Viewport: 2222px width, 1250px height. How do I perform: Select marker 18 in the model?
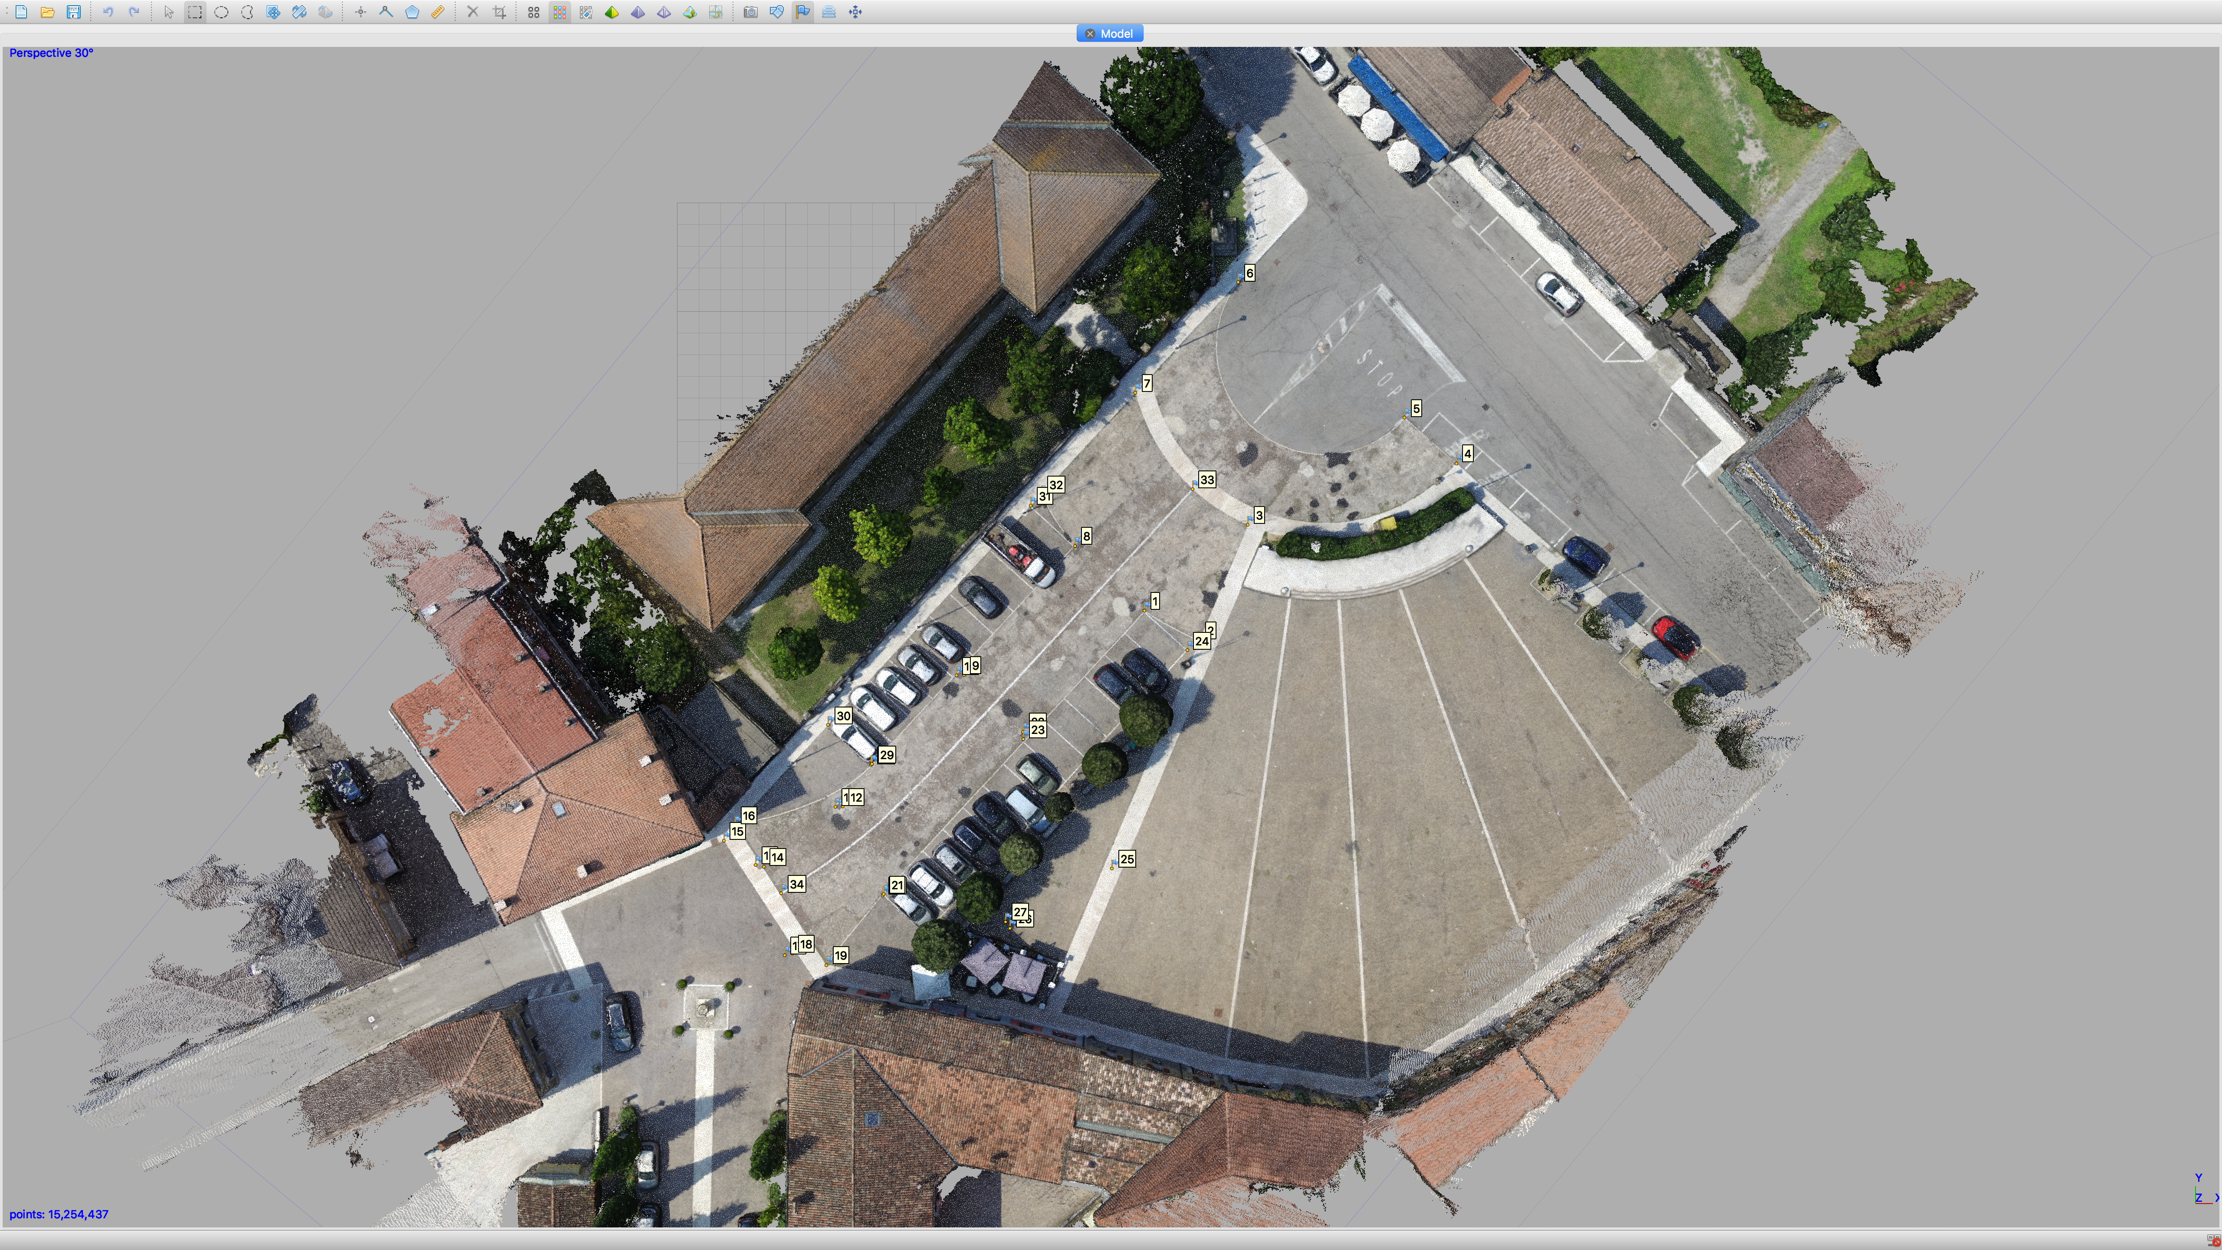805,944
